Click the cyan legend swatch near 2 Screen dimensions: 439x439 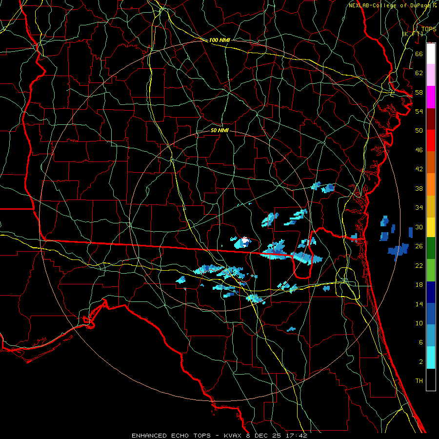[x=431, y=358]
